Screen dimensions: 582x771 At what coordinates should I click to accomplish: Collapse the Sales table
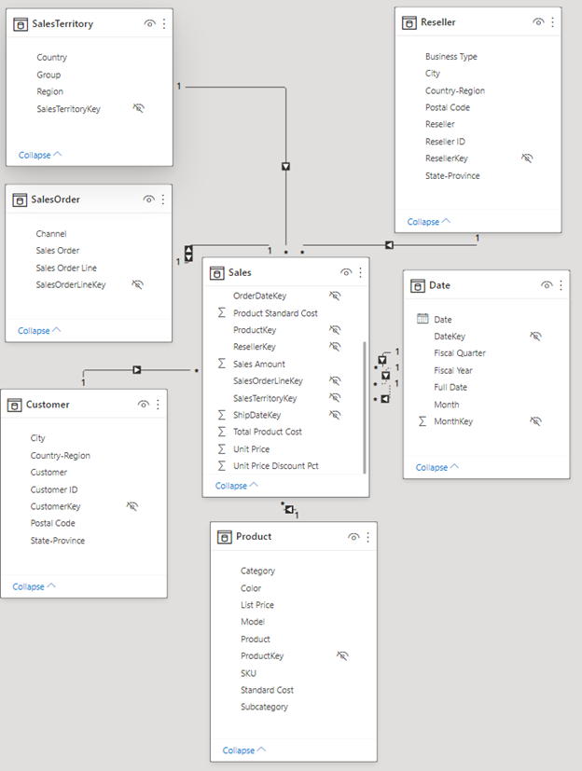(x=237, y=486)
